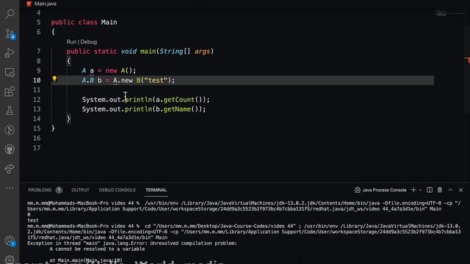This screenshot has height=264, width=470.
Task: Click line number 7 in gutter
Action: click(39, 51)
